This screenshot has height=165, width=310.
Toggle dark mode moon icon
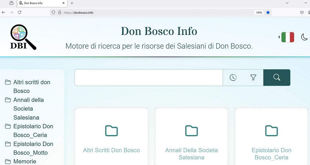(x=304, y=37)
